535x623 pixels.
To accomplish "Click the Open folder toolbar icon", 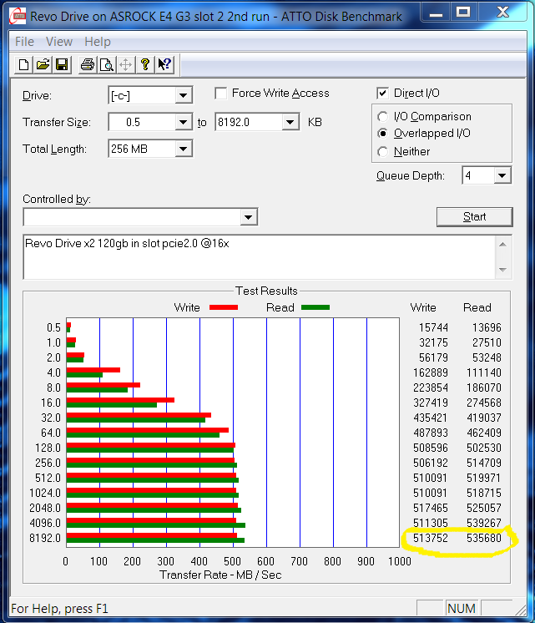I will pyautogui.click(x=43, y=64).
